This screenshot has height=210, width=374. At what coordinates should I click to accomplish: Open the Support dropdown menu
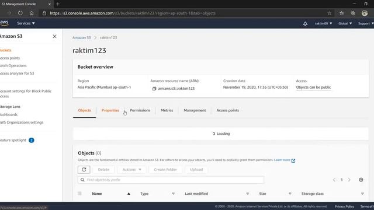tap(366, 23)
